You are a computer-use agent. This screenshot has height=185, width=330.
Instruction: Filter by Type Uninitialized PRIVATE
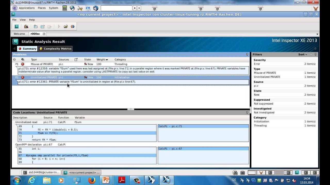pyautogui.click(x=285, y=77)
